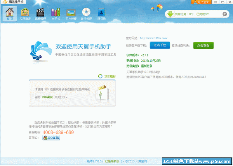
Task: Open 通讯录 contacts section
Action: click(x=101, y=14)
